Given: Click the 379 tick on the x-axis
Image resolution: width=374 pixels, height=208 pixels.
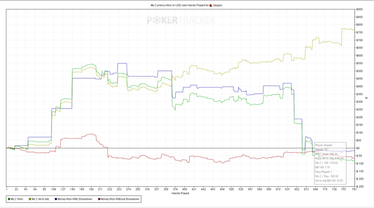Looking at the screenshot, I should pyautogui.click(x=175, y=189).
